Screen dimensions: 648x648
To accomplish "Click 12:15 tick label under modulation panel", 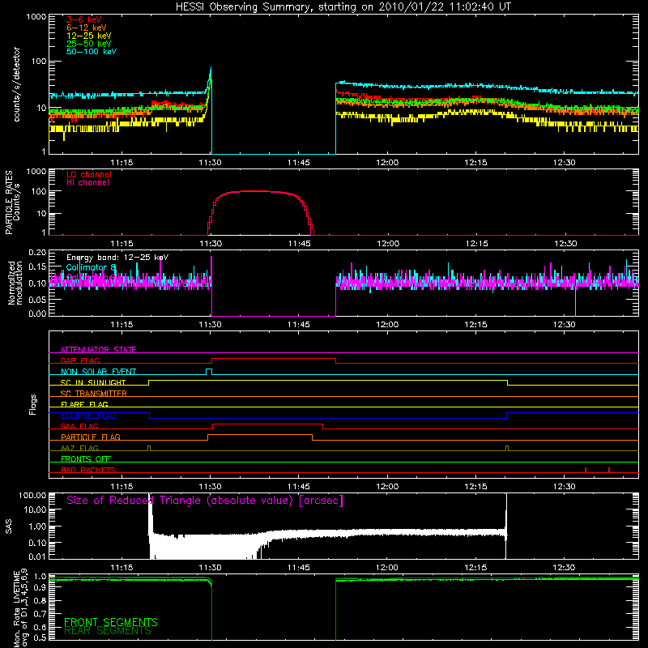I will [x=475, y=325].
